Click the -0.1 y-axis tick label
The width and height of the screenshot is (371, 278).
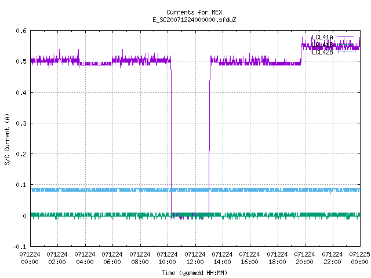(x=19, y=247)
